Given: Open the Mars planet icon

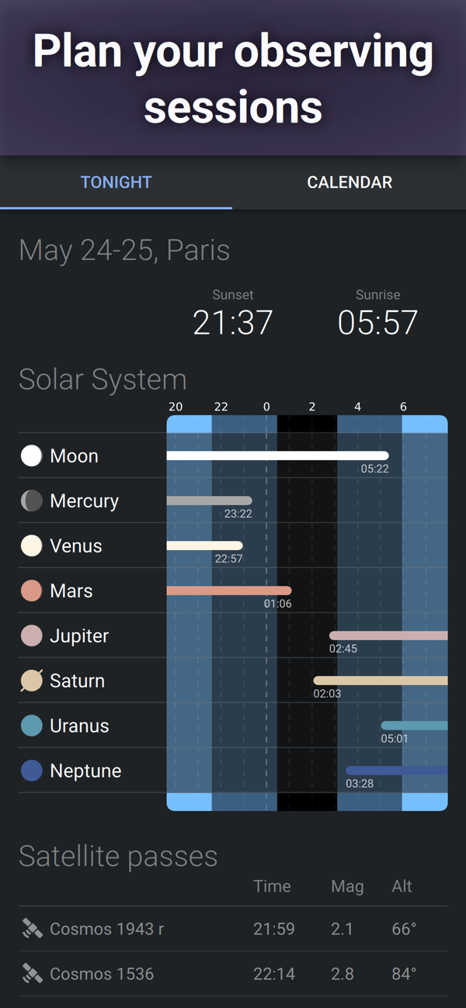Looking at the screenshot, I should pyautogui.click(x=31, y=591).
